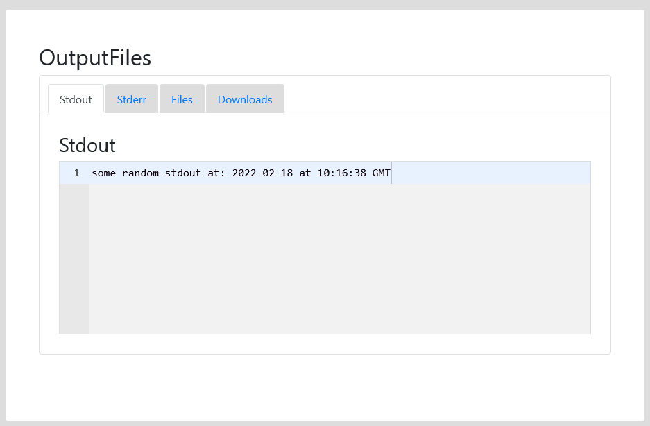Image resolution: width=650 pixels, height=426 pixels.
Task: Click the OutputFiles page heading
Action: coord(95,58)
